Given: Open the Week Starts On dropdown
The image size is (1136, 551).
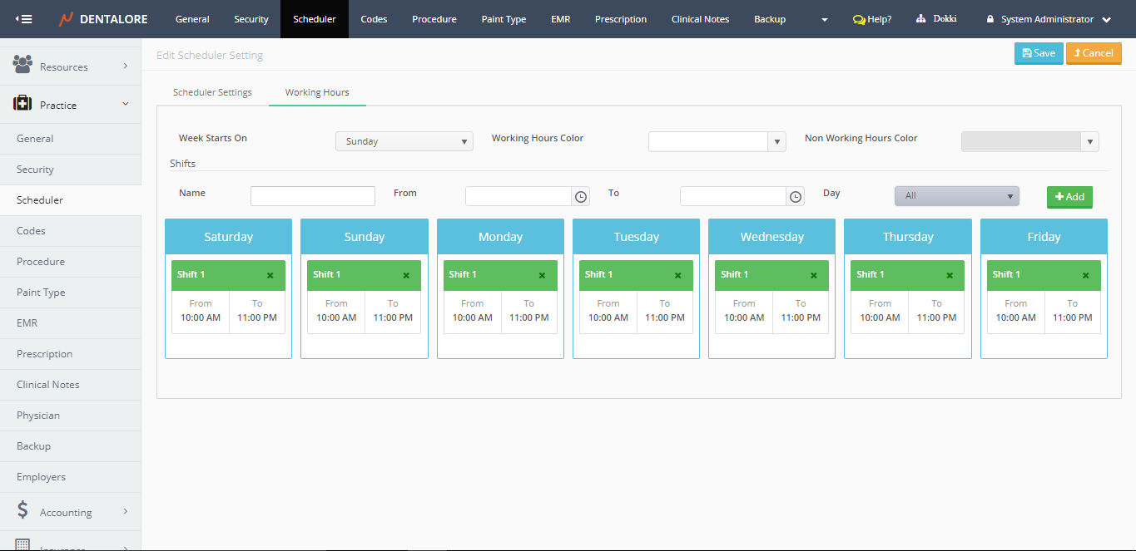Looking at the screenshot, I should [x=404, y=141].
